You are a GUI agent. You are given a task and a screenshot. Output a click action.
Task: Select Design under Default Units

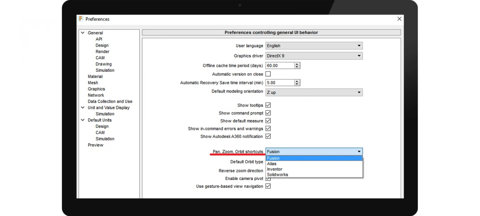(x=102, y=126)
